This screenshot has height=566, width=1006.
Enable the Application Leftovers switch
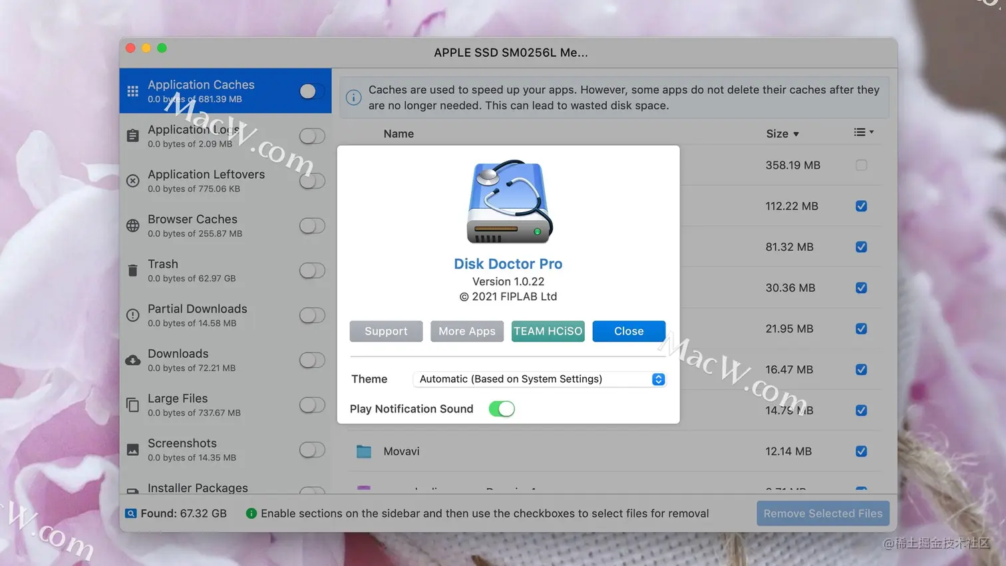312,181
